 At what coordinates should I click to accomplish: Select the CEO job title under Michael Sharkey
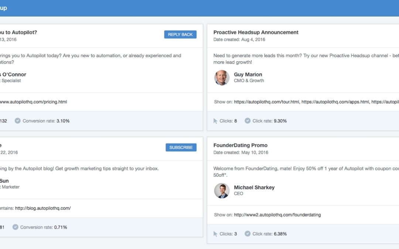[238, 194]
